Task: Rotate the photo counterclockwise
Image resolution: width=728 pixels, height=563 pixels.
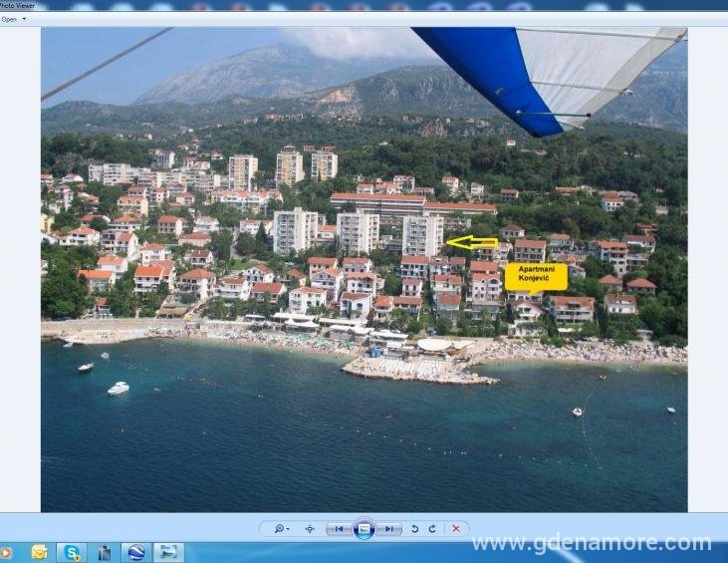Action: pos(414,529)
